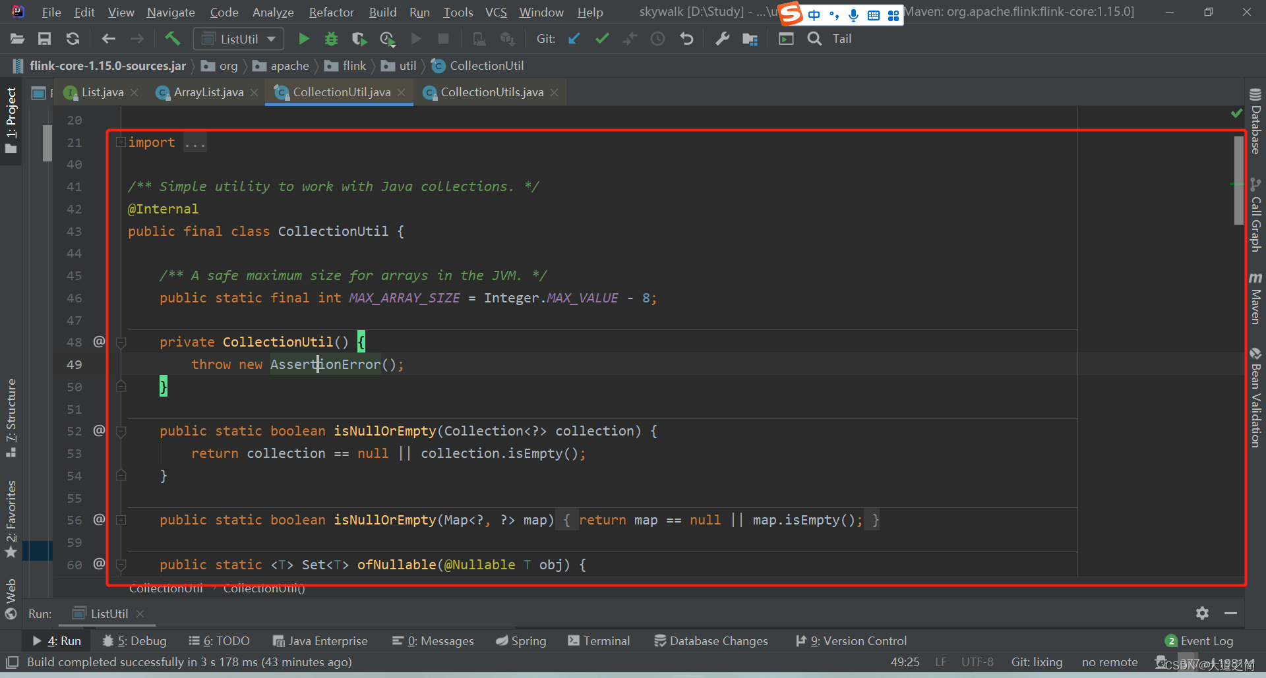Start debugging with the bug icon

pyautogui.click(x=331, y=39)
